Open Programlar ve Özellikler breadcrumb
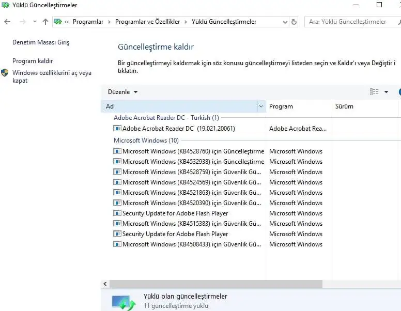This screenshot has width=401, height=311. pos(148,22)
